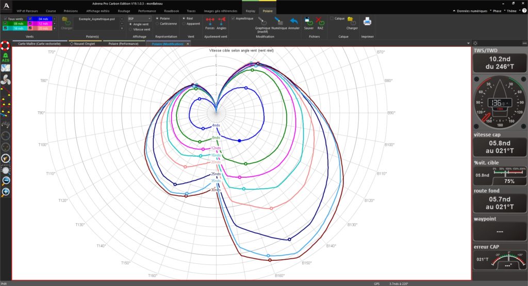This screenshot has height=286, width=528.
Task: Click the Adrena logo at top left
Action: 6,5
